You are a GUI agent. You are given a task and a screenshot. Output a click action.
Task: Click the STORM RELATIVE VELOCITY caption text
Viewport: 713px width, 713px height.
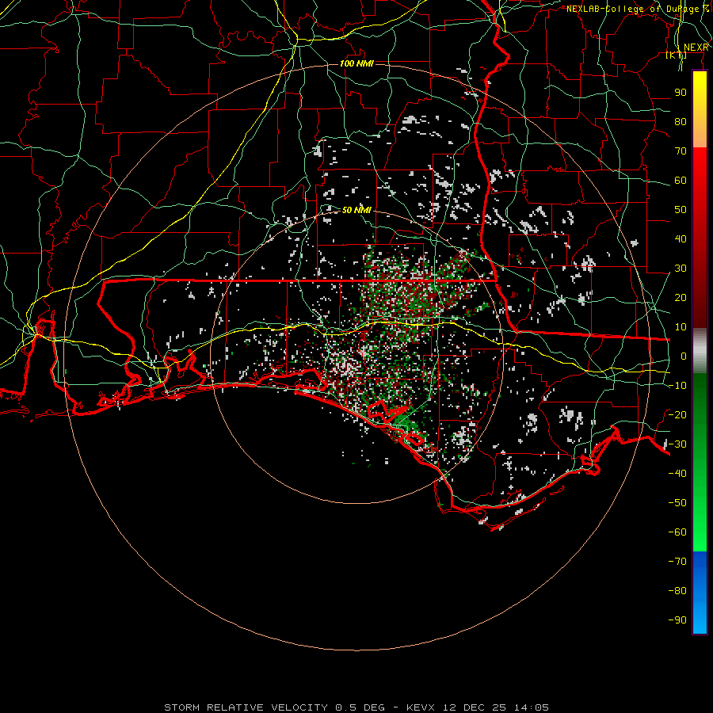pos(246,707)
